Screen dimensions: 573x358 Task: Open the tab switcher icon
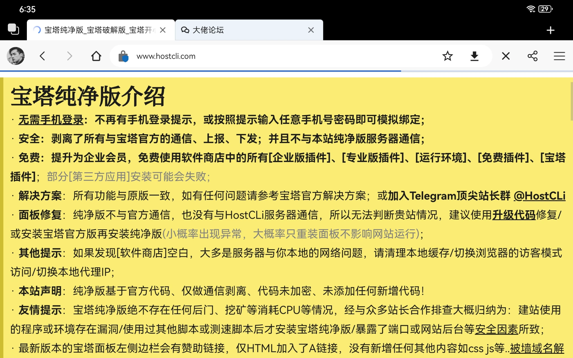point(13,29)
